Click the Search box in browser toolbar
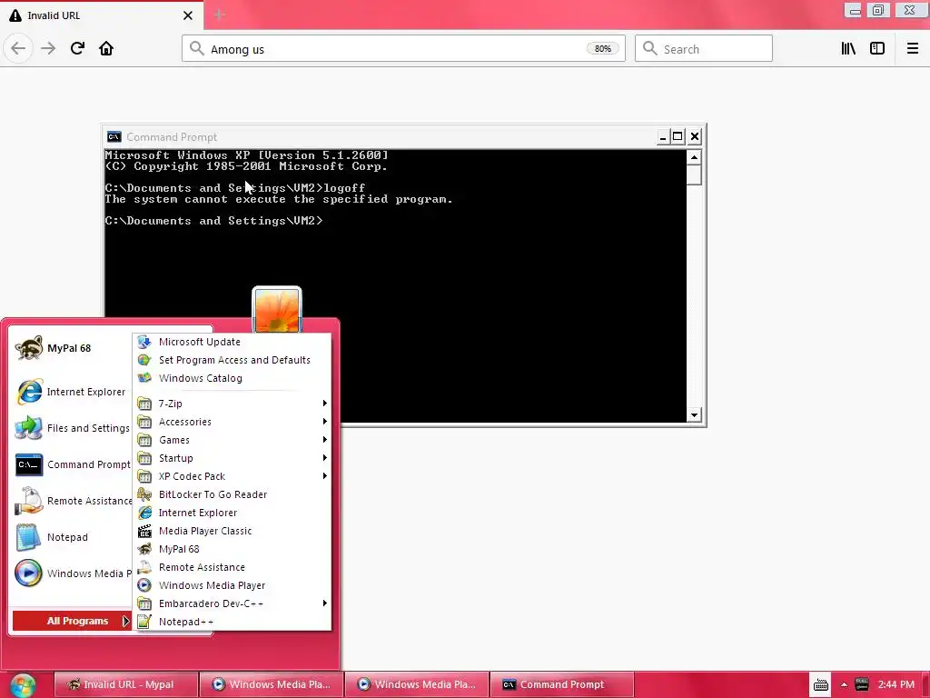Screen dimensions: 930x698 pyautogui.click(x=704, y=49)
